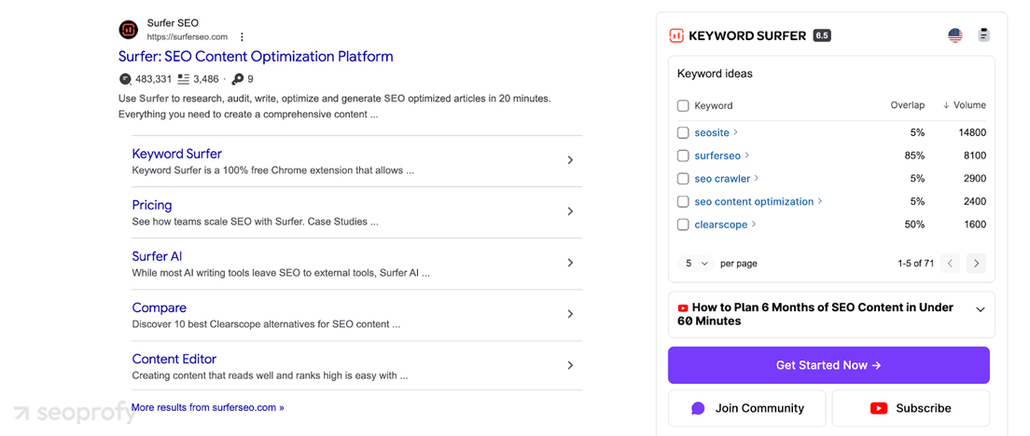Click the Join Community button
This screenshot has height=436, width=1030.
[747, 408]
